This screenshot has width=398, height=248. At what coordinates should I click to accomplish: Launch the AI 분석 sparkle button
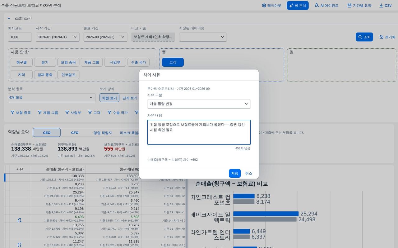pos(298,6)
